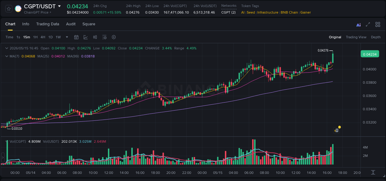386x181 pixels.
Task: Click the current price tag 0.04234
Action: click(x=370, y=54)
